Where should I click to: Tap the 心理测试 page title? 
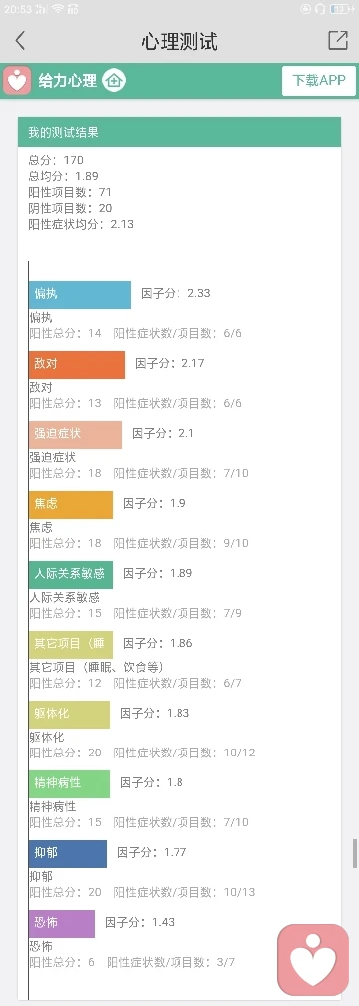(x=179, y=42)
